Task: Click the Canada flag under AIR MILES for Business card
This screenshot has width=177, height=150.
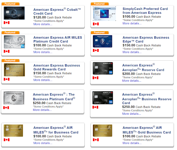Action: pyautogui.click(x=7, y=140)
